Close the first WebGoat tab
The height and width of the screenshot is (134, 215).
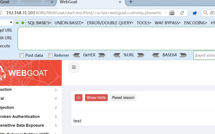pyautogui.click(x=52, y=2)
